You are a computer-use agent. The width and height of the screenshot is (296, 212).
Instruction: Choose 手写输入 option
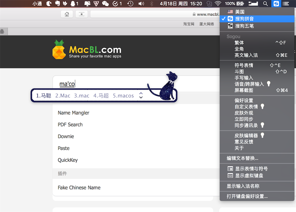click(x=257, y=78)
